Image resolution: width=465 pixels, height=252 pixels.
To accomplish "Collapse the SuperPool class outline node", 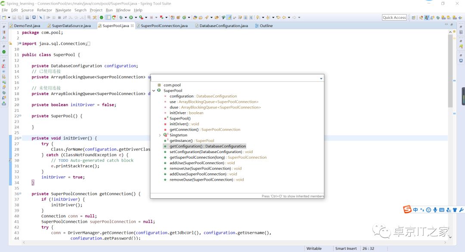I will tap(154, 91).
